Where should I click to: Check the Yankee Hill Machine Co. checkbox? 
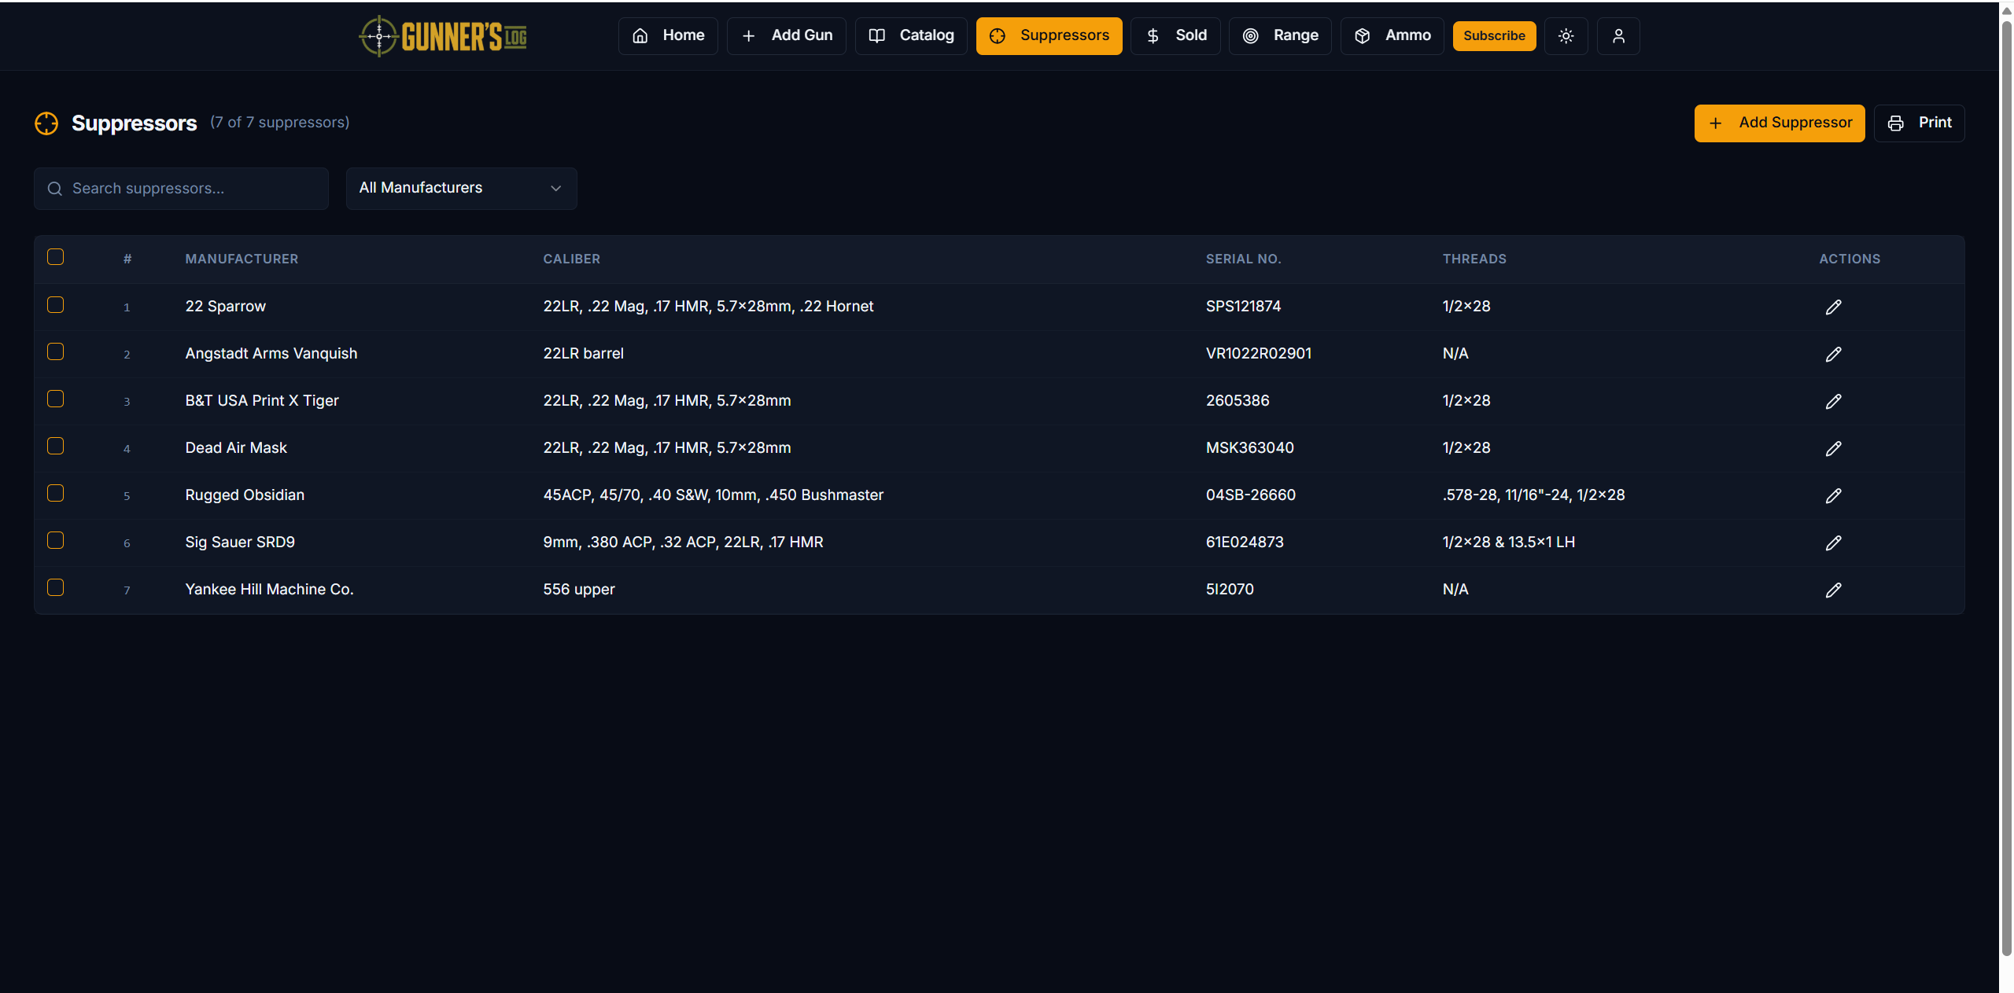[55, 587]
